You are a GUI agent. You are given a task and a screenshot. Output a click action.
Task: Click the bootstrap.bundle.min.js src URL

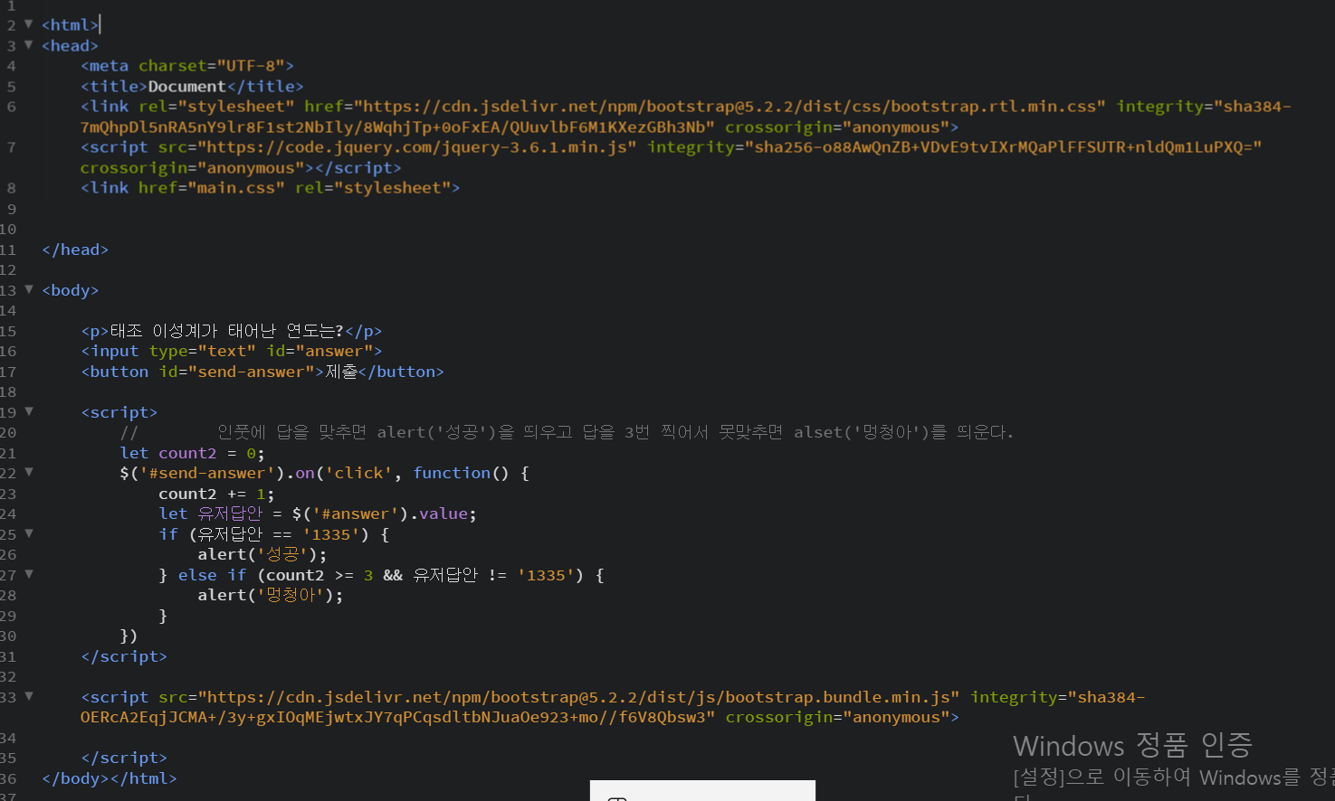[579, 697]
